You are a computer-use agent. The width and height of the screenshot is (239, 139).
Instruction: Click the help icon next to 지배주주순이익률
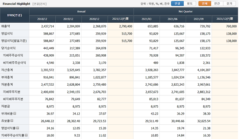coord(26,135)
